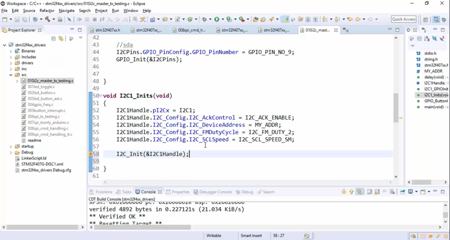Open the first stm32f407xx.h editor tab
Viewport: 450px width, 240px height.
point(105,30)
